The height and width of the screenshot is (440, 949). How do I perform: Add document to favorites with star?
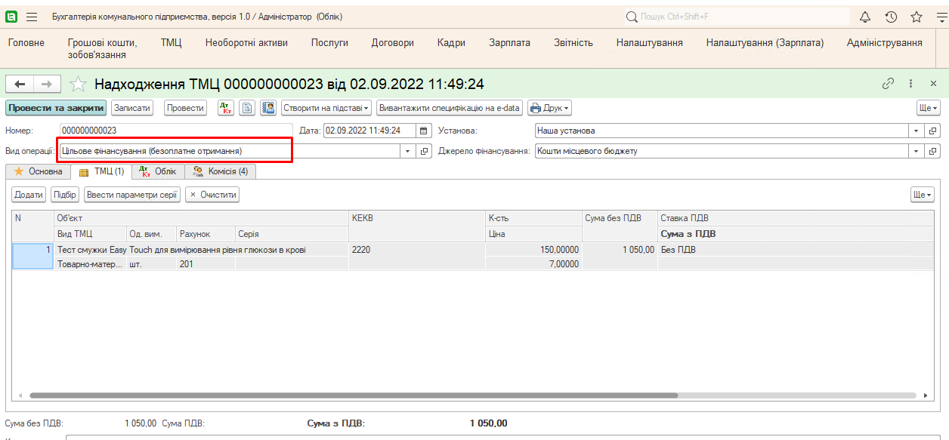tap(78, 85)
